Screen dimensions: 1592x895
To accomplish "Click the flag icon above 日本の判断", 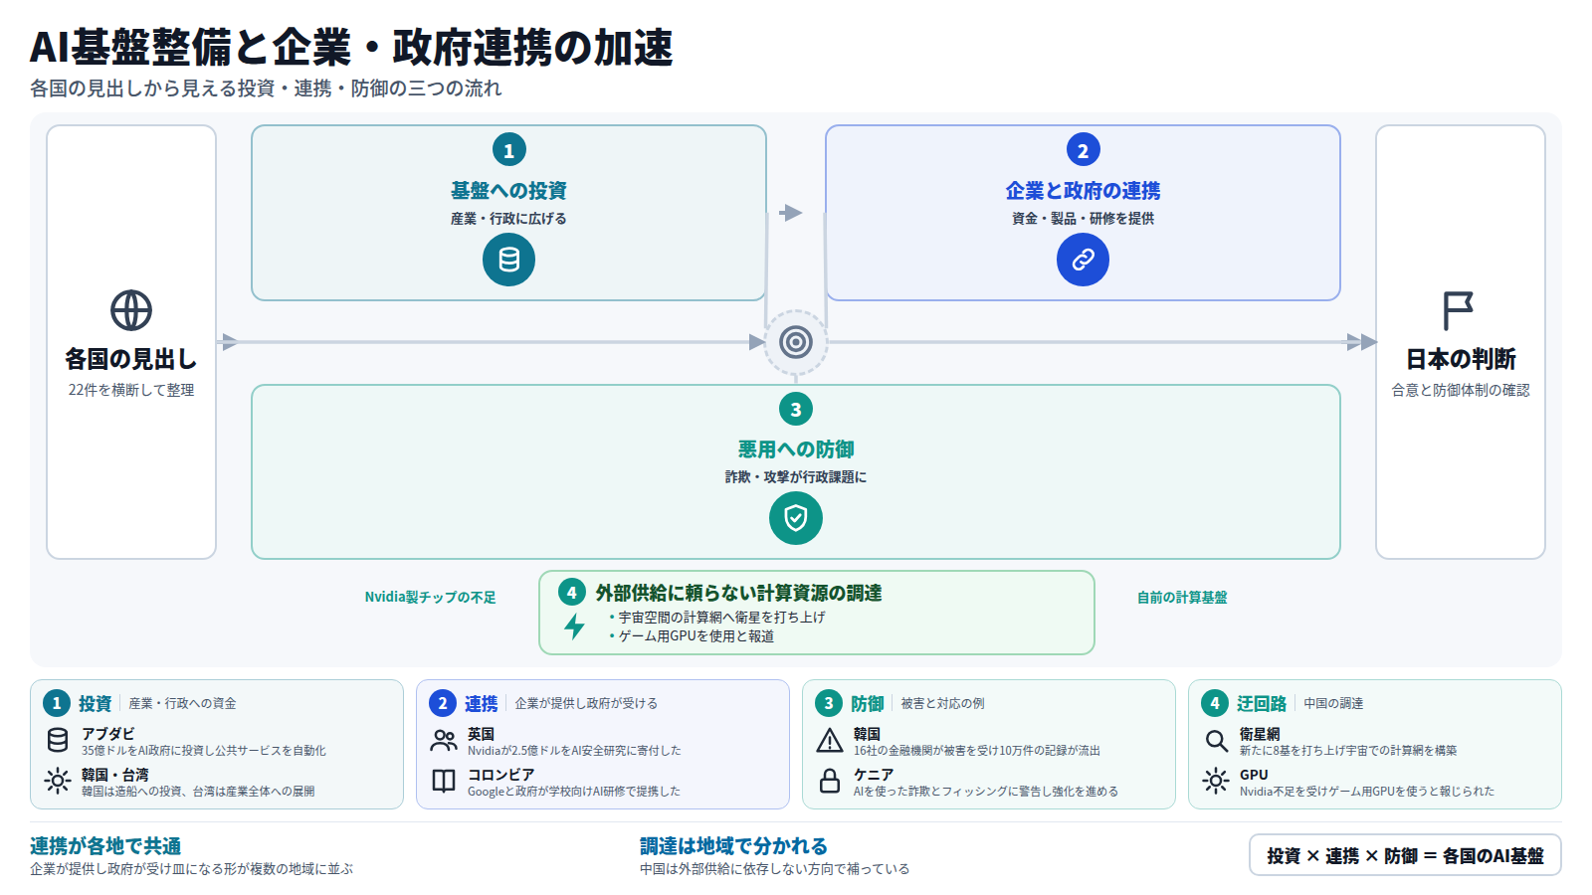I will click(1458, 310).
